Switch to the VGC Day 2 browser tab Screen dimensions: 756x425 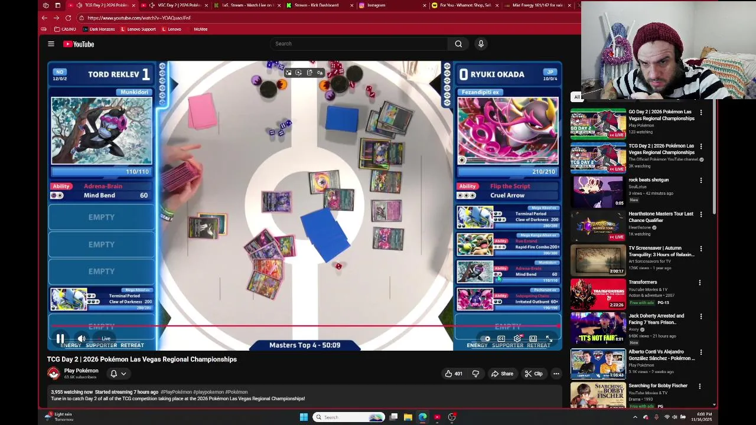(176, 5)
